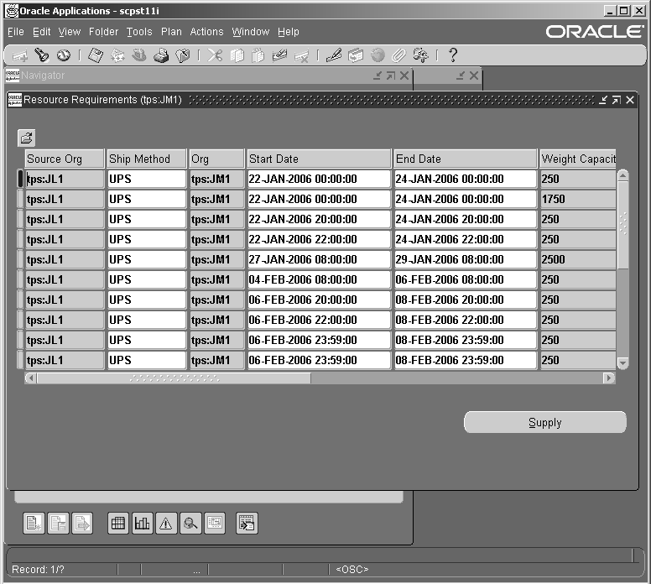Click the Close Form toolbar icon
The image size is (651, 584).
pos(183,55)
